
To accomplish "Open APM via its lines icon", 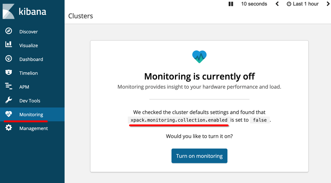I will click(9, 86).
